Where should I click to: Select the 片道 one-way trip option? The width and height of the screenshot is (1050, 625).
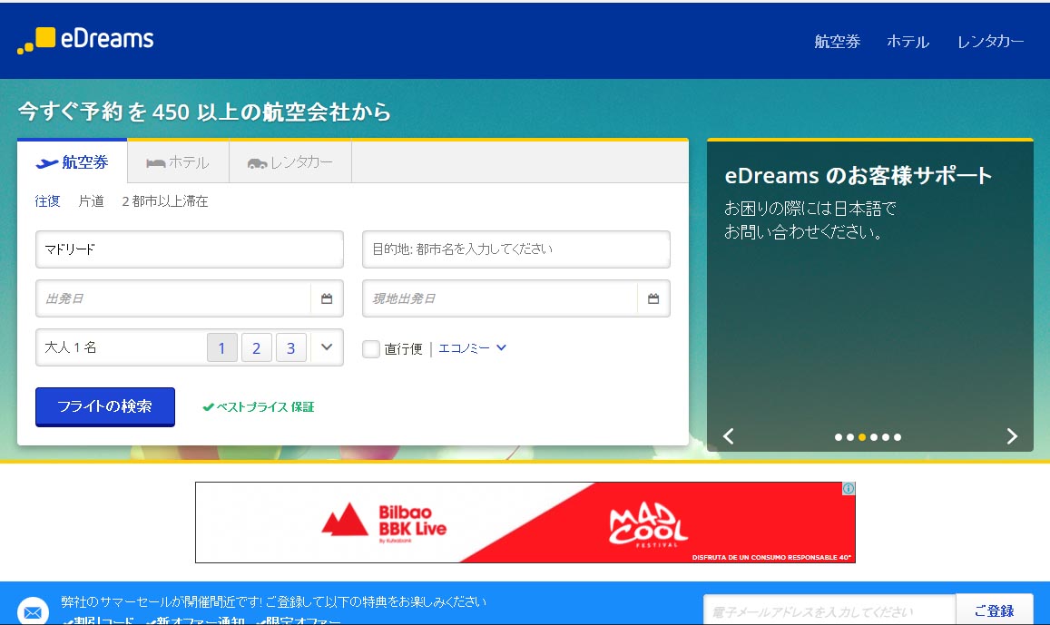[91, 201]
